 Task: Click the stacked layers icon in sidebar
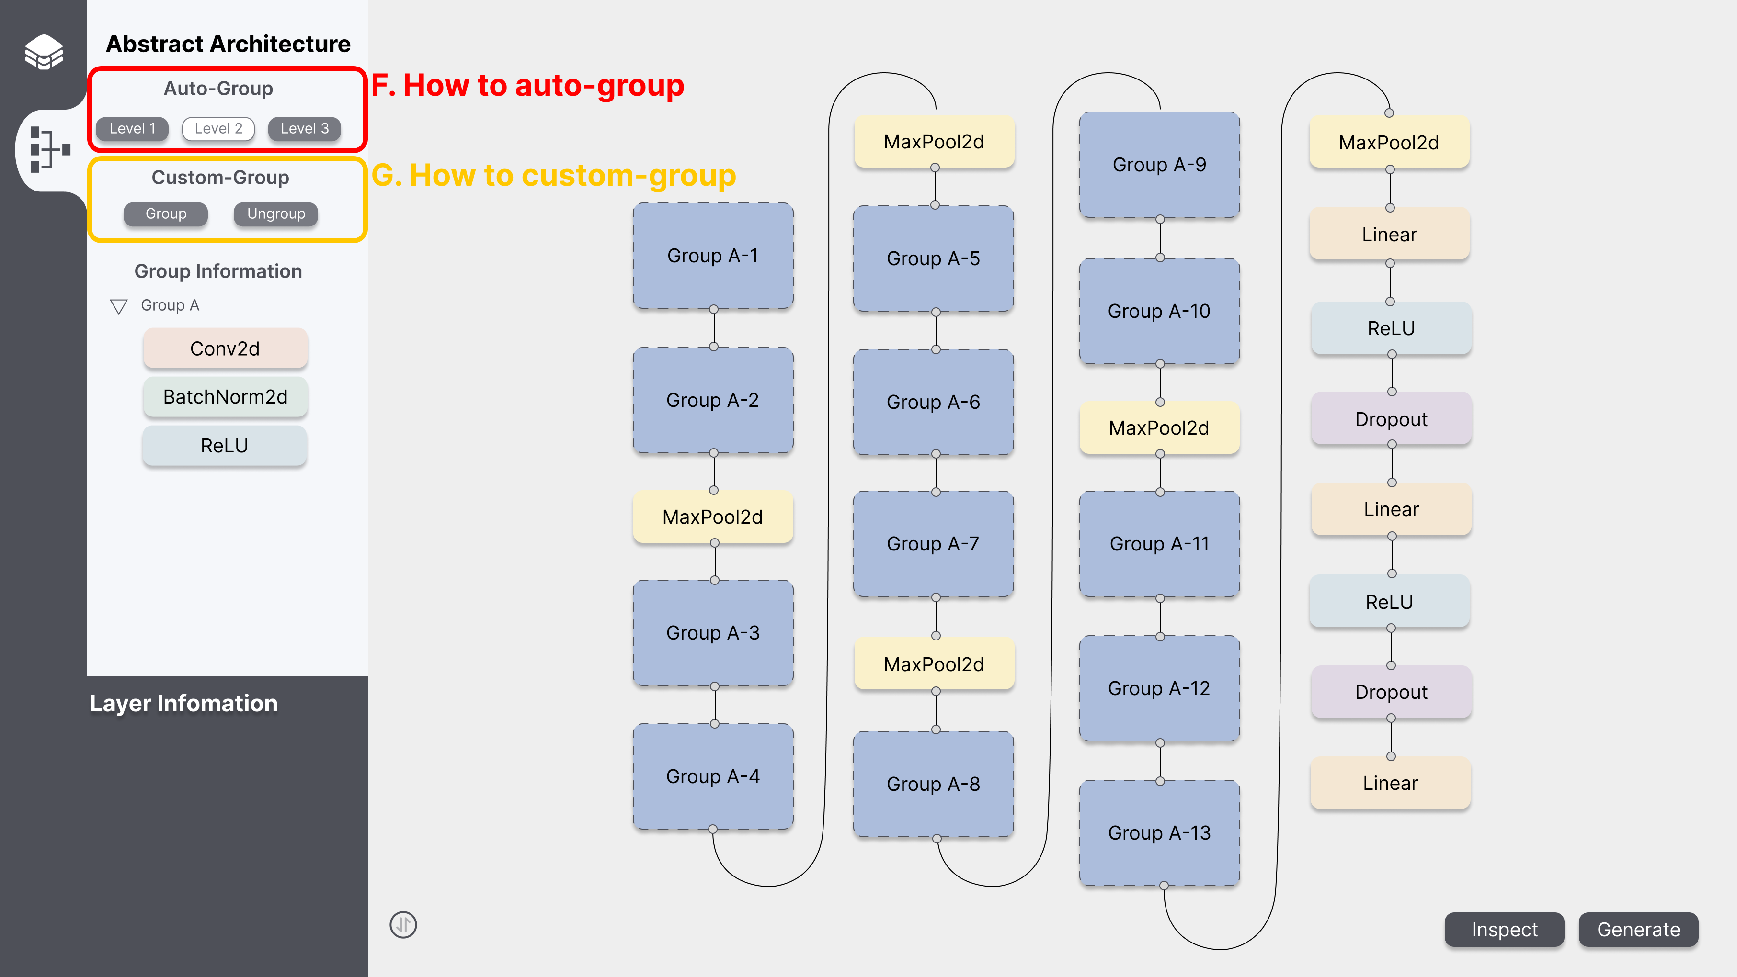point(44,51)
